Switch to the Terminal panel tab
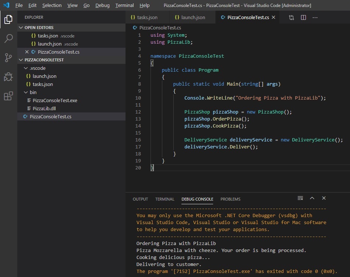Screen dimensions: 350x277 point(165,199)
